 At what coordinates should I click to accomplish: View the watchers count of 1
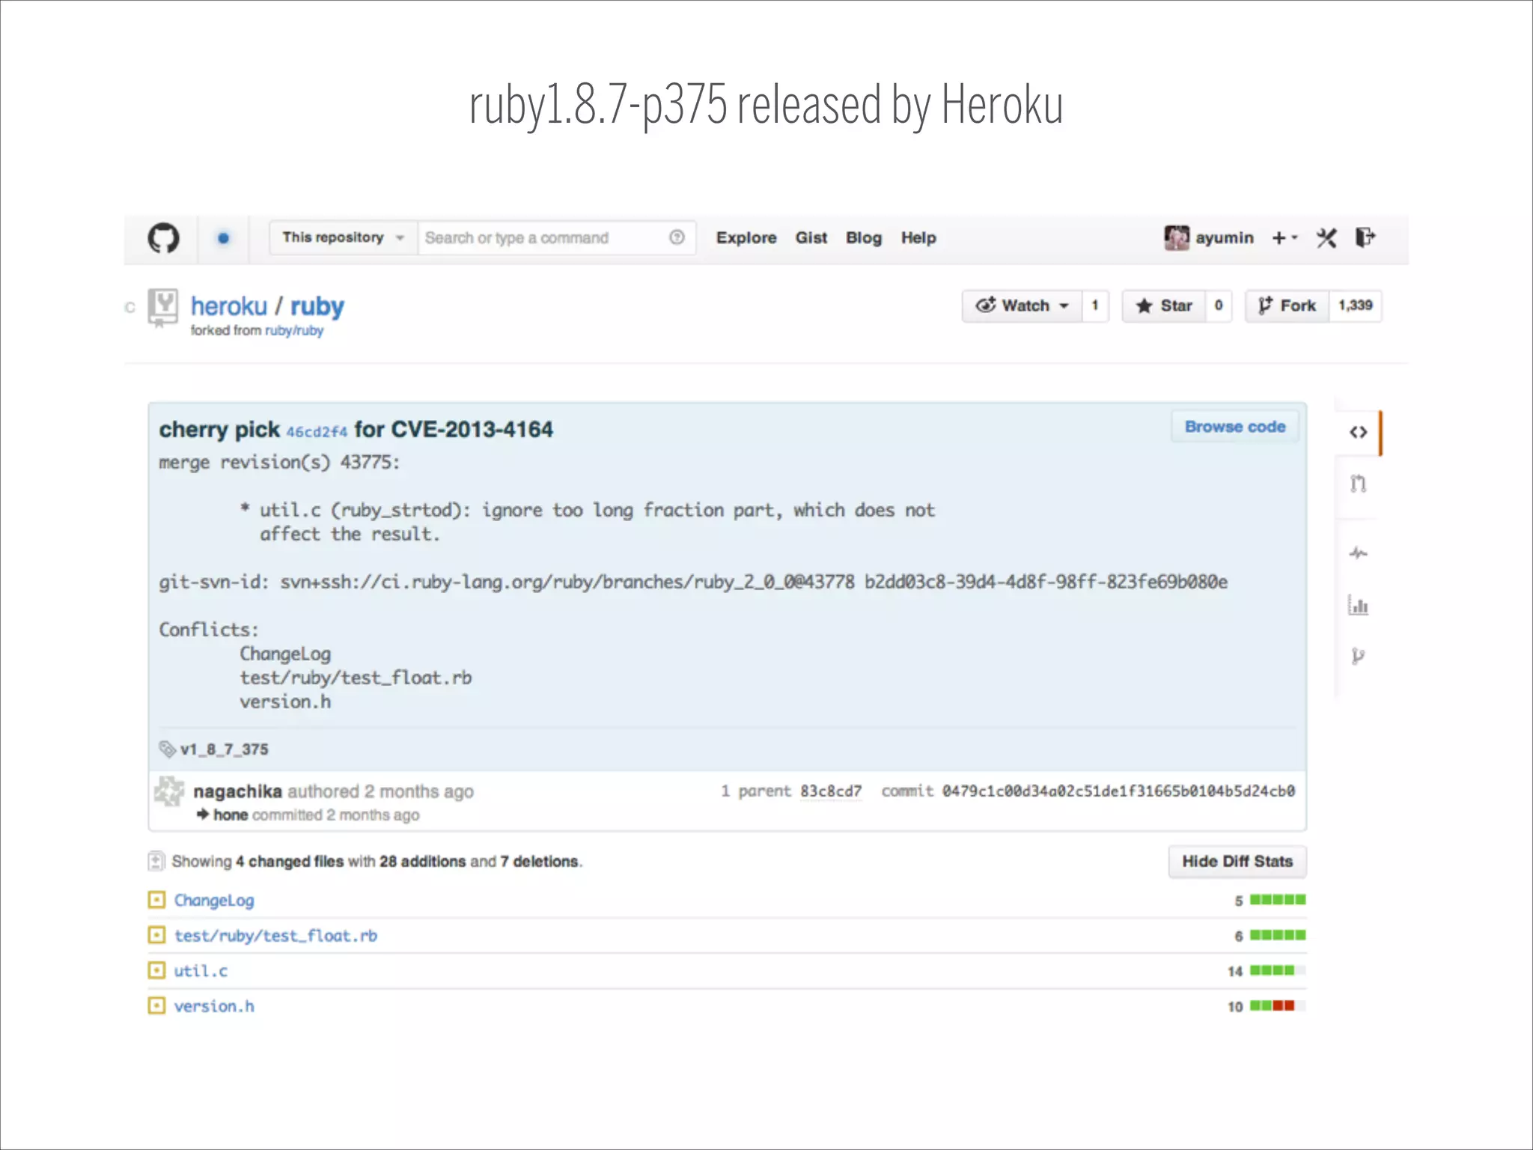coord(1095,305)
